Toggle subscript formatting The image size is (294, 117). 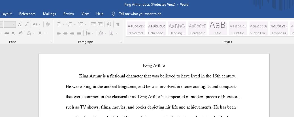(14, 33)
